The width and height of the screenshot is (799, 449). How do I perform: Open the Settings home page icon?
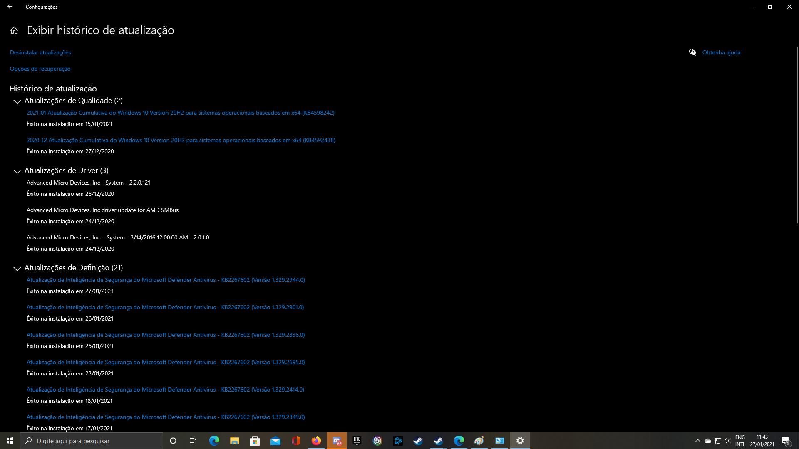(x=14, y=30)
